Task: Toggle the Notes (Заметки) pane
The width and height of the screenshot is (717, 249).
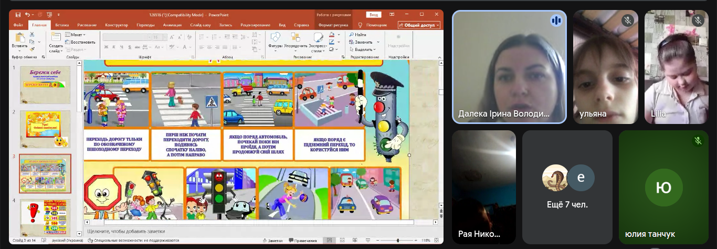Action: pos(272,241)
